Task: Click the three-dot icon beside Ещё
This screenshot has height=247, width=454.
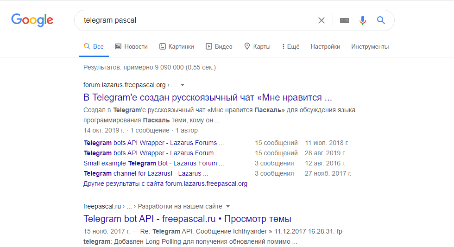Action: click(x=283, y=46)
